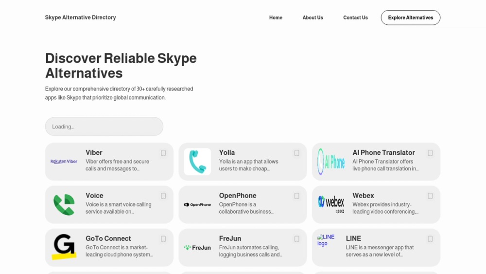Open the Voice title link

click(x=95, y=196)
